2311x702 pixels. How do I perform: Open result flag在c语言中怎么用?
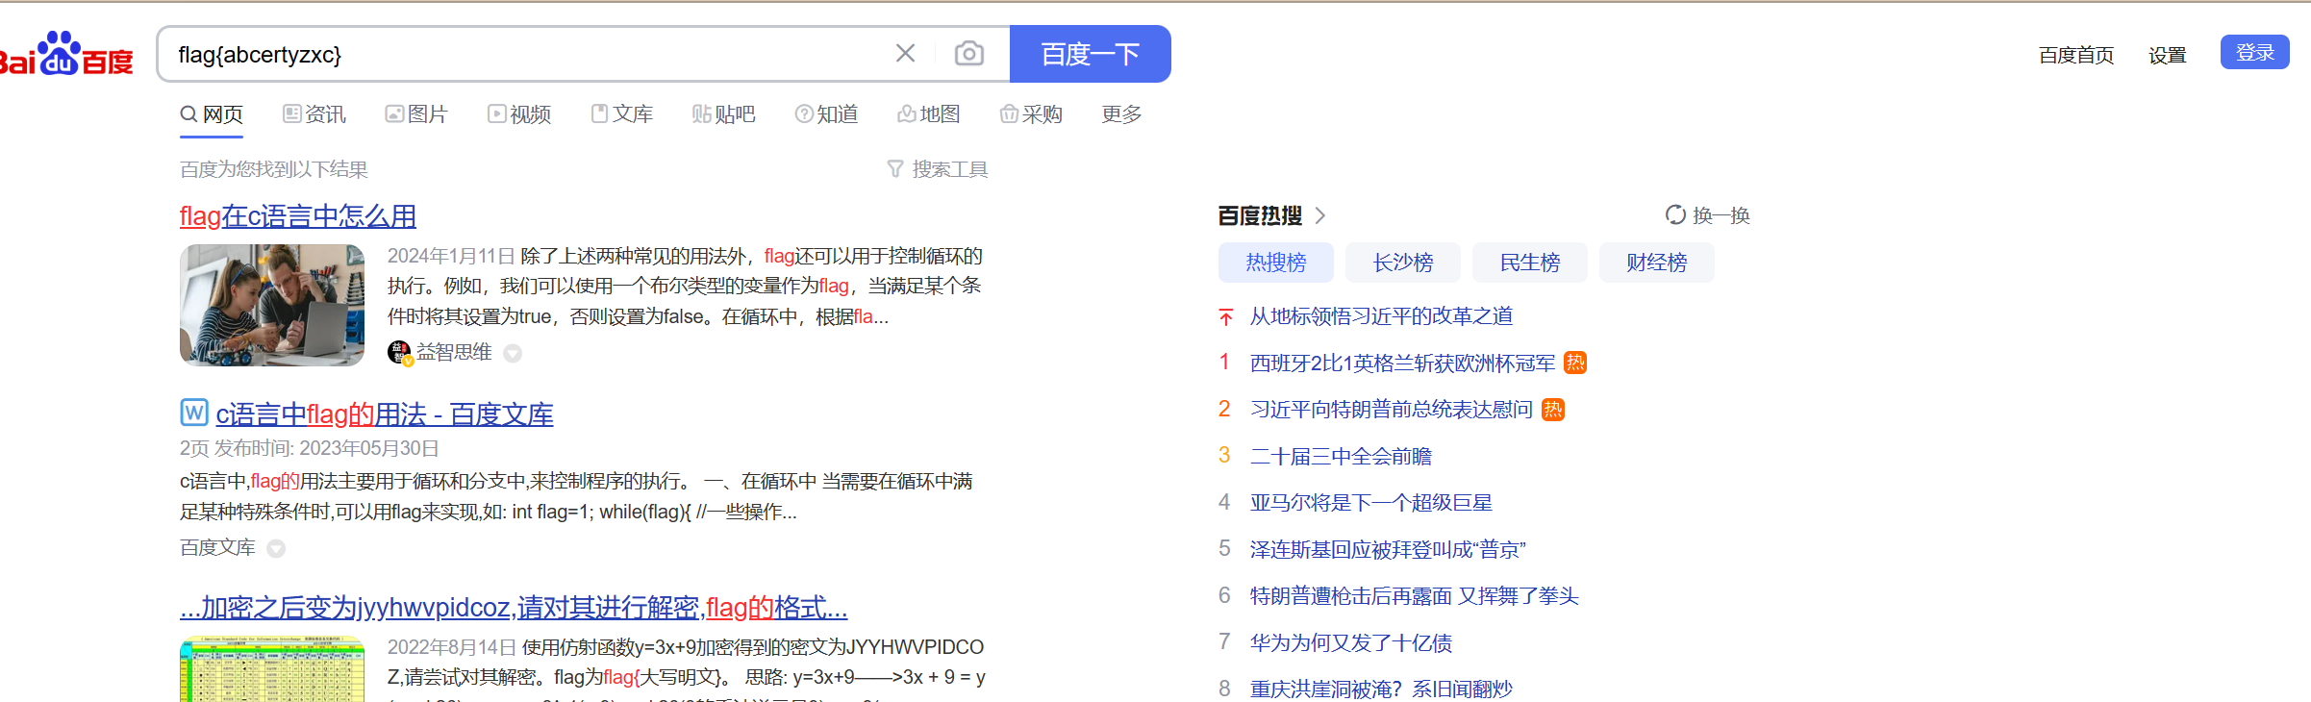point(298,216)
